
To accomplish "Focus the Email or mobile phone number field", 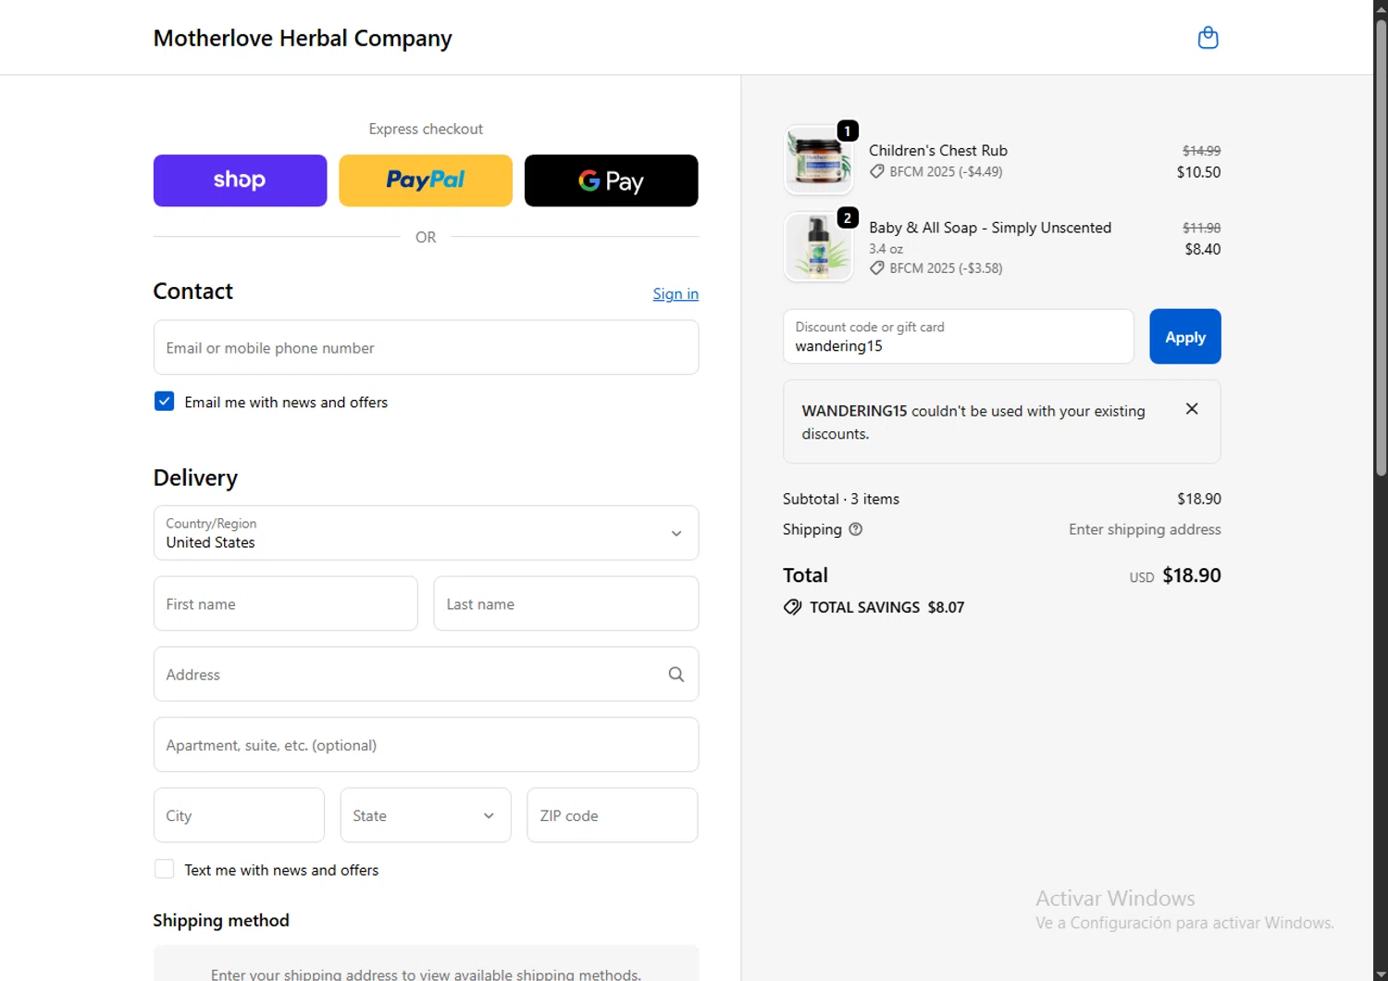I will pos(426,348).
